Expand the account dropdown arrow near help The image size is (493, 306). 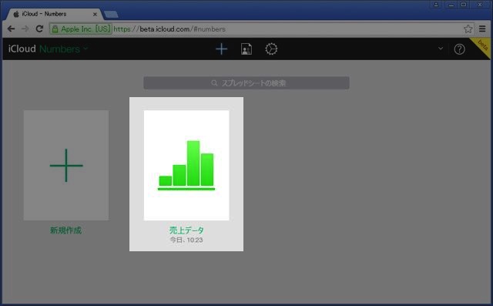441,49
